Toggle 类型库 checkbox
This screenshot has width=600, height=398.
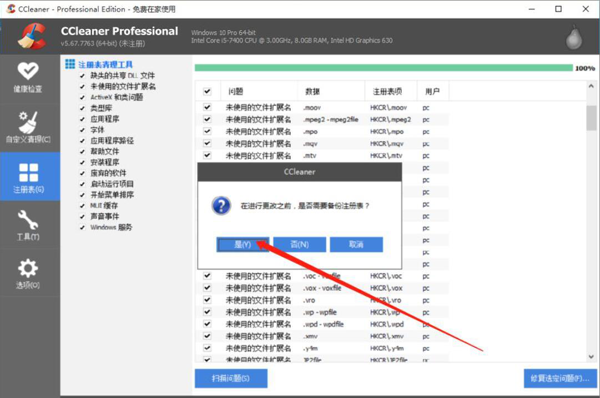[x=82, y=108]
